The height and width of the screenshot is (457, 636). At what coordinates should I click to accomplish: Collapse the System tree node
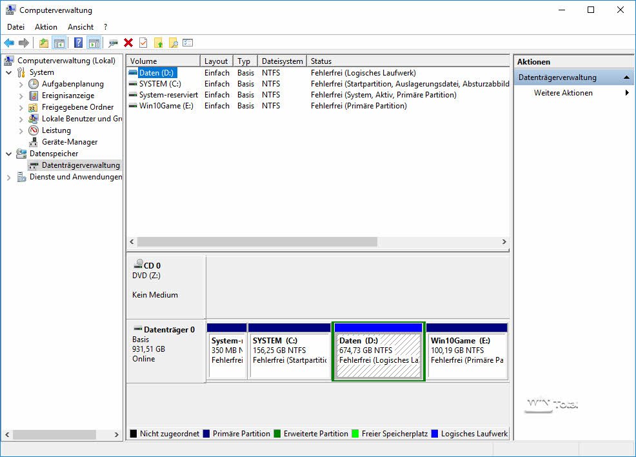(x=9, y=72)
